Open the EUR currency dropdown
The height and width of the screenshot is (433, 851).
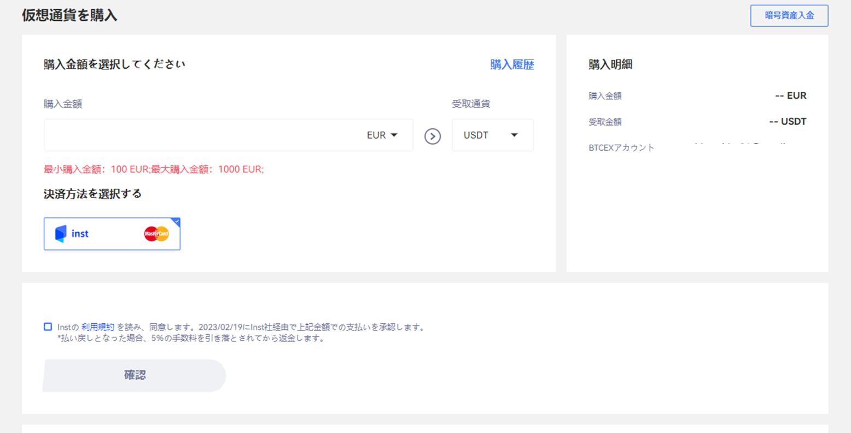pyautogui.click(x=382, y=135)
